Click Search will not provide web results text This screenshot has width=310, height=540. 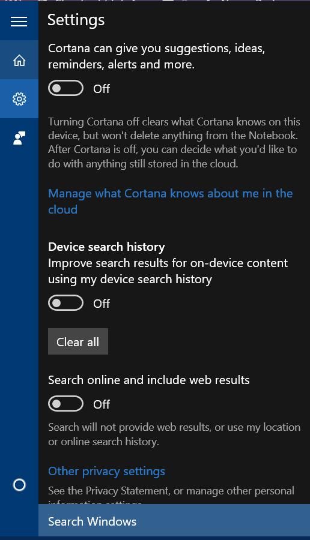click(174, 434)
